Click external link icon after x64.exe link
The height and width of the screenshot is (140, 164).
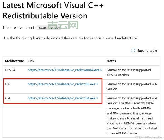pyautogui.click(x=97, y=98)
